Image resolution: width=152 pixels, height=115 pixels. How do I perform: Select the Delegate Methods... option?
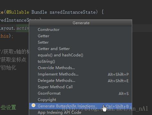coord(81,81)
